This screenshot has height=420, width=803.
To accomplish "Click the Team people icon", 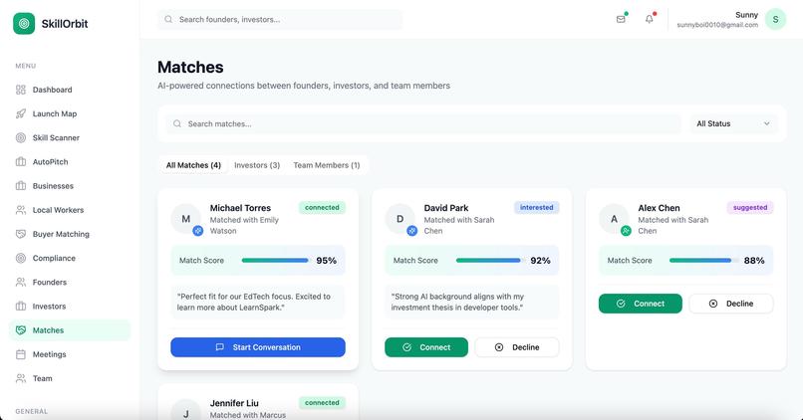I will click(21, 378).
